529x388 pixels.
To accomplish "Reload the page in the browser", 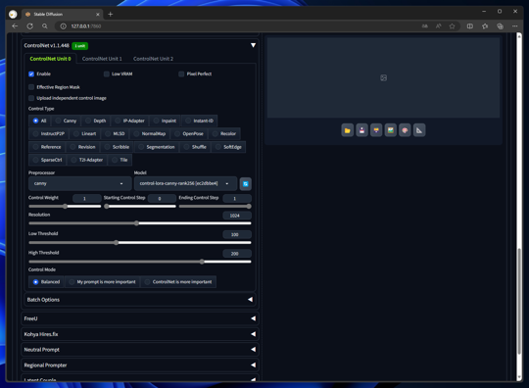I will tap(29, 26).
